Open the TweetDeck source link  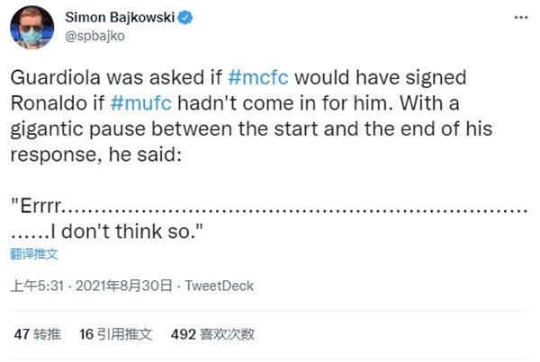pyautogui.click(x=219, y=286)
